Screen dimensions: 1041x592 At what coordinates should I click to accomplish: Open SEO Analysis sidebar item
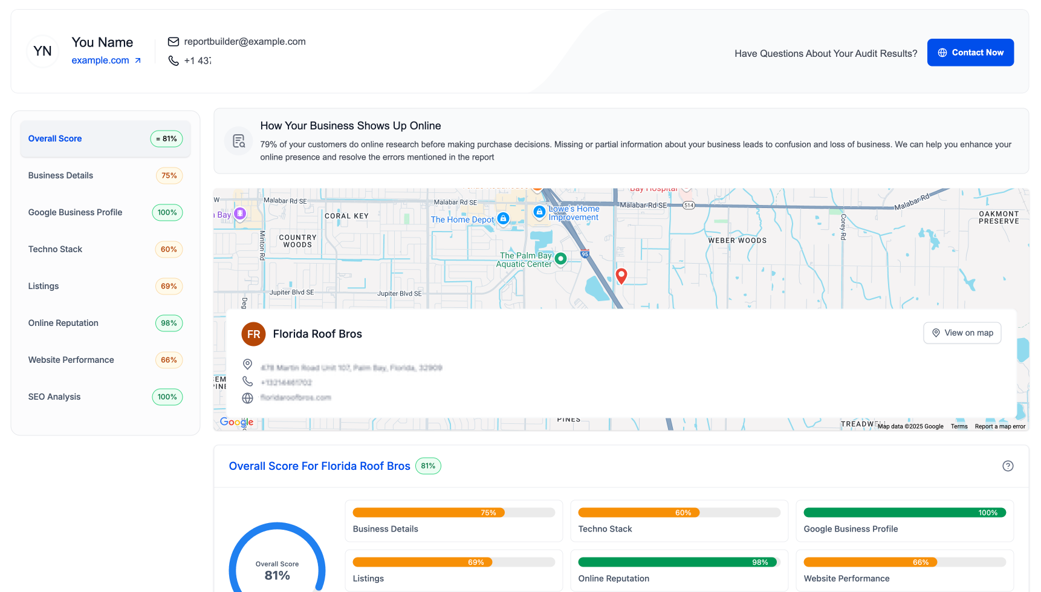click(x=105, y=397)
